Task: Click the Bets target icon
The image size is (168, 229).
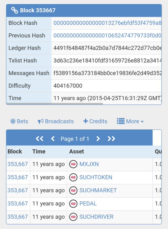Action: [13, 121]
